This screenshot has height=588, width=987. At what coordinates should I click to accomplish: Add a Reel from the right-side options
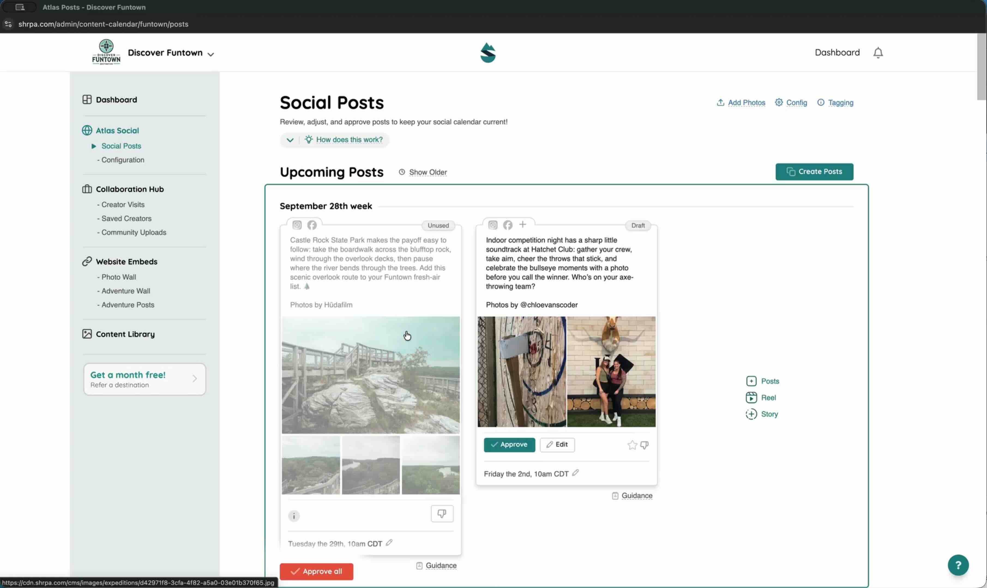tap(761, 397)
